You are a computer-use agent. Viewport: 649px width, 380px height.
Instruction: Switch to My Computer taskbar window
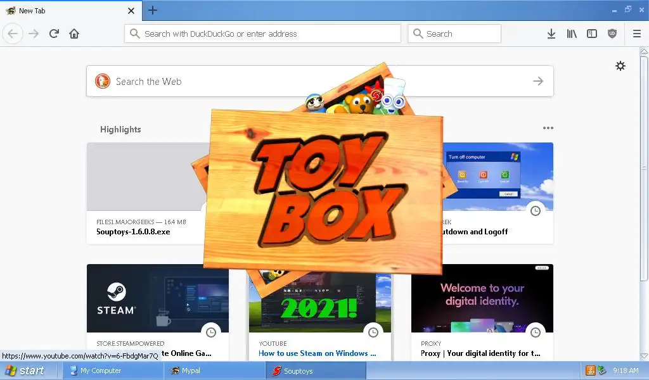113,370
